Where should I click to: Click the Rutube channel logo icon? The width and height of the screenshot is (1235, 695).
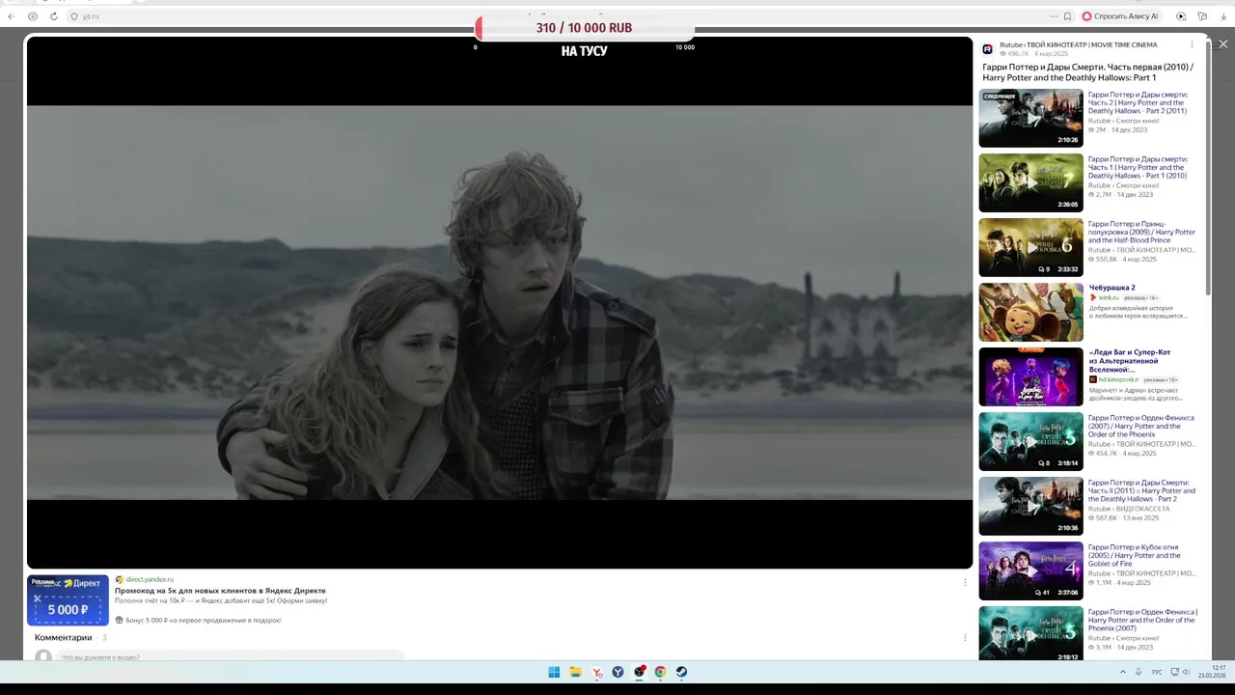click(988, 49)
